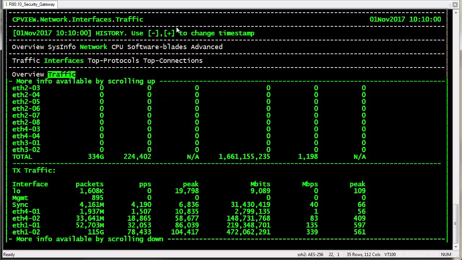Open the Top-Protocols submenu item
462x260 pixels.
pos(113,61)
